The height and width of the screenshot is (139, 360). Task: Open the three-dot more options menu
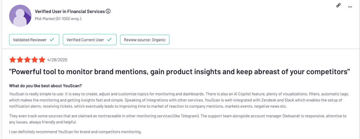tap(350, 7)
